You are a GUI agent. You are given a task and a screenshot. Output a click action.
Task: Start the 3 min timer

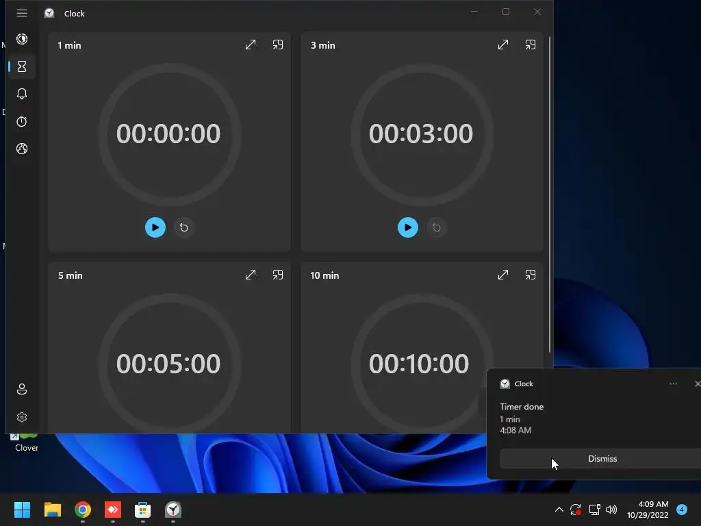pos(408,227)
